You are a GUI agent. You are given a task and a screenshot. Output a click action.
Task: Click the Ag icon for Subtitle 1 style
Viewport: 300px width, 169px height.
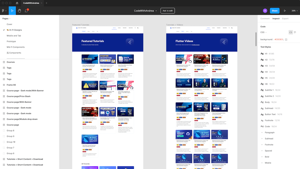click(262, 90)
